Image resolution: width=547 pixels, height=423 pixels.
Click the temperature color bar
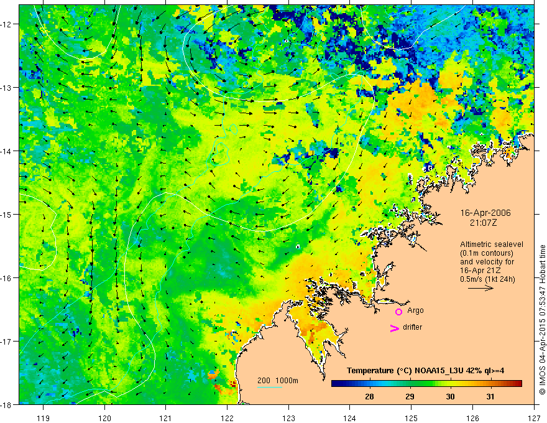(x=426, y=383)
